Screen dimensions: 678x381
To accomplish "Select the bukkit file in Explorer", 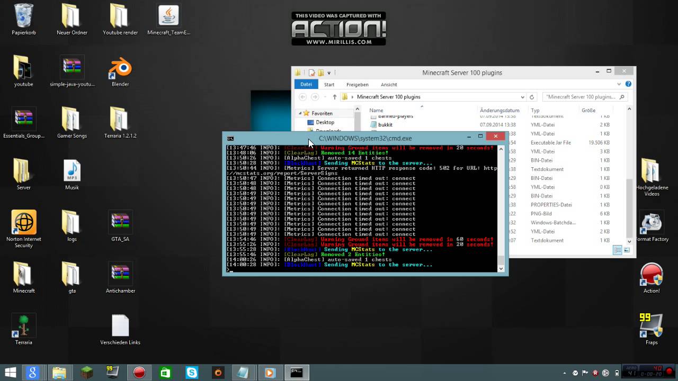I will 386,125.
